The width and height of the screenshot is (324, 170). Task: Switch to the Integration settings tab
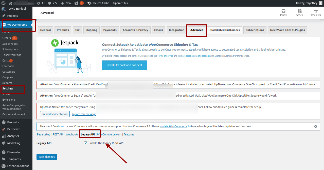[177, 30]
